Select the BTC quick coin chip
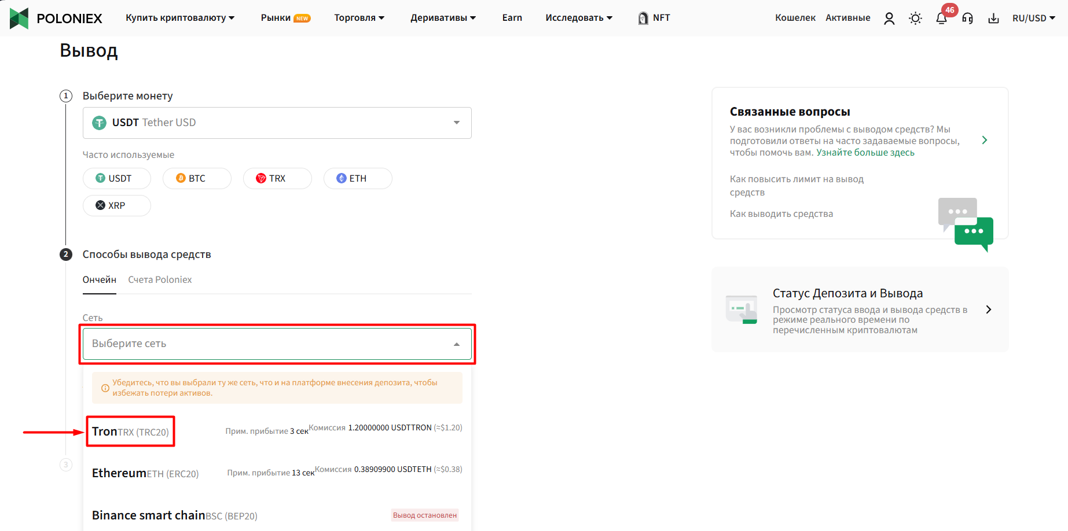The width and height of the screenshot is (1068, 531). 197,178
